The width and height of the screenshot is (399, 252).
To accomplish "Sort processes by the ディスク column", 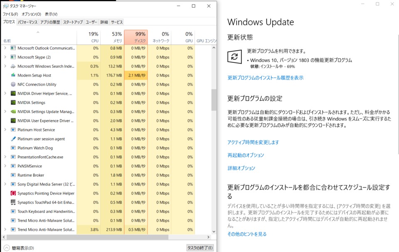I will click(x=136, y=37).
